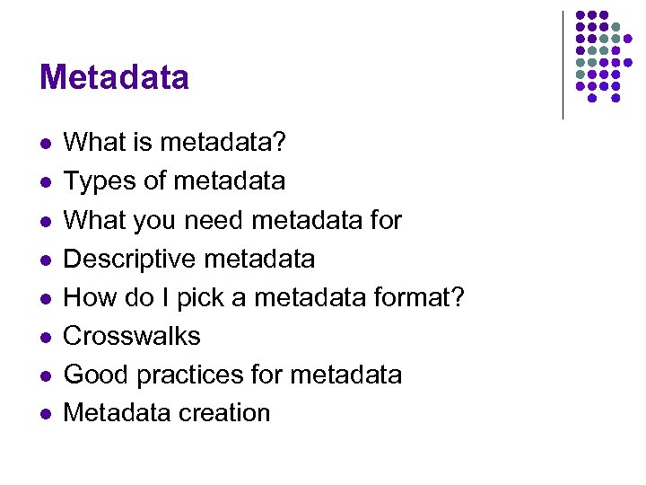Click the top-left purple dot in the corner dot grid

tap(581, 16)
